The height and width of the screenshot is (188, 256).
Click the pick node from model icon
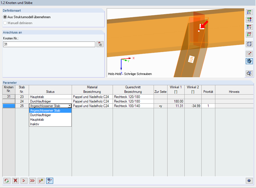[x=100, y=44]
